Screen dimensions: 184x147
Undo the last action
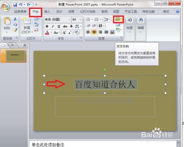click(21, 5)
